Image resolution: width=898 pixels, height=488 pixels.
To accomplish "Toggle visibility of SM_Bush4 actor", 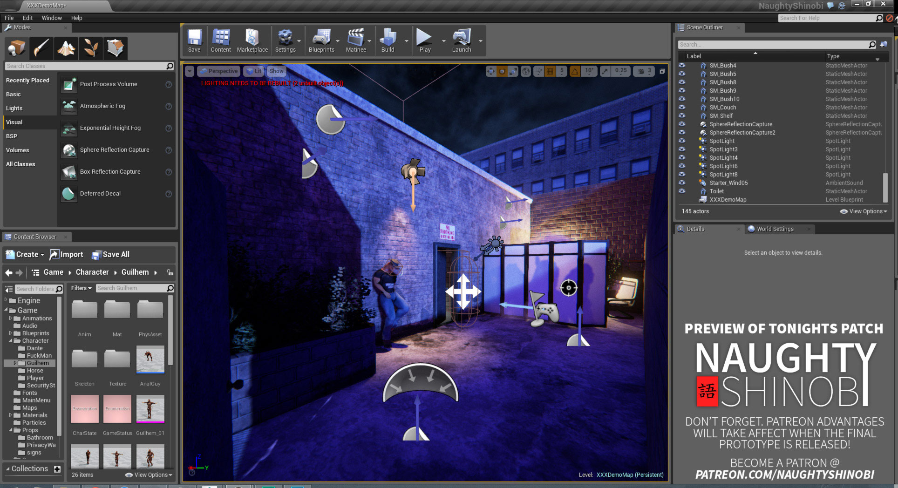I will tap(682, 66).
